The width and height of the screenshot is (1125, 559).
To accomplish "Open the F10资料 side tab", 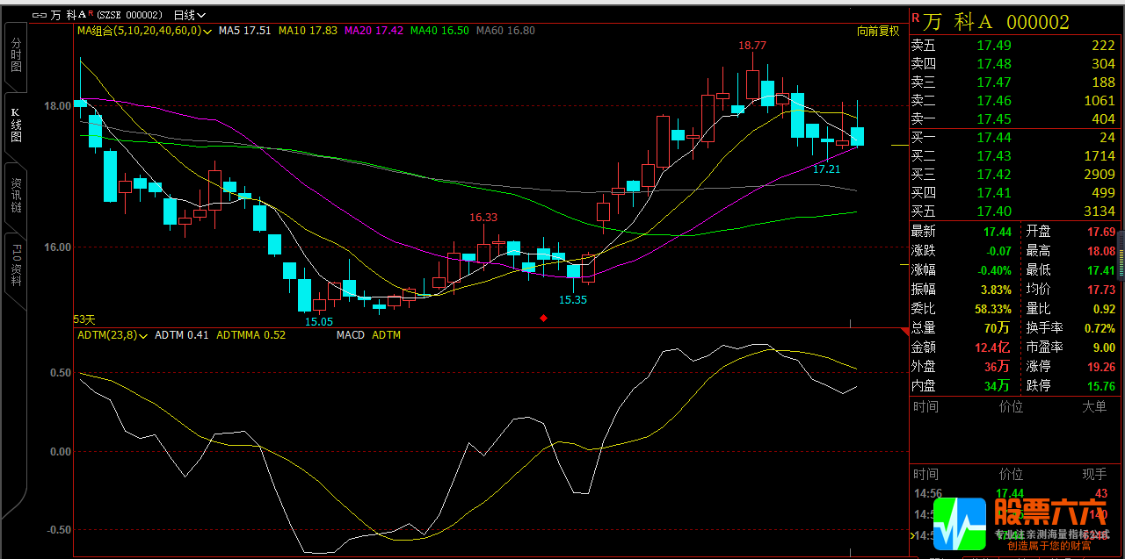I will (x=16, y=267).
